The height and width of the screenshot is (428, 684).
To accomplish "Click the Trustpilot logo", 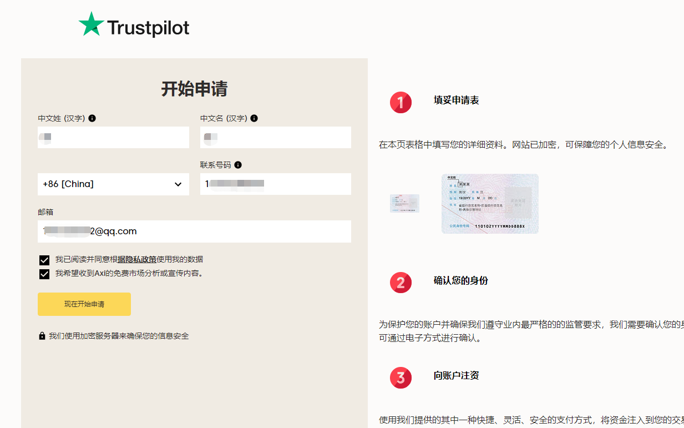I will click(134, 25).
